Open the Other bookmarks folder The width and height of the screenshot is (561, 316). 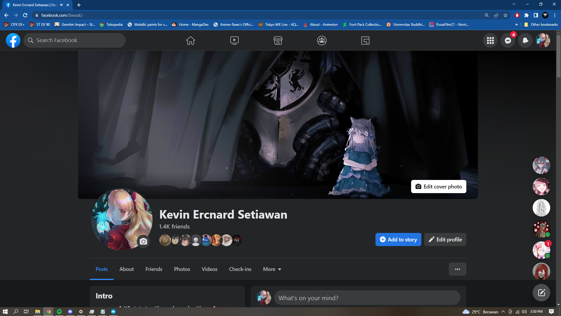coord(541,25)
